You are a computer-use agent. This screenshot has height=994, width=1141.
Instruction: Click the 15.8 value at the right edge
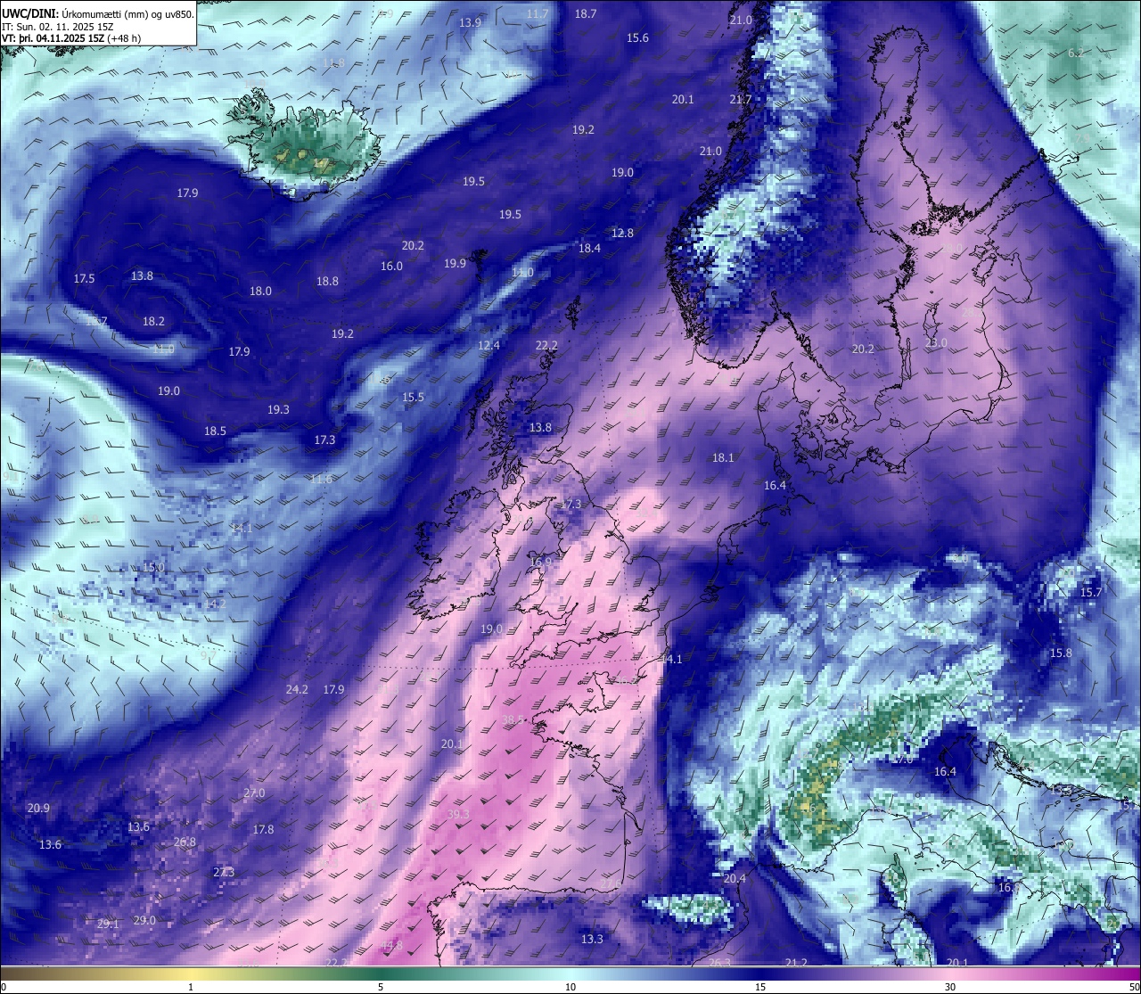point(1061,653)
